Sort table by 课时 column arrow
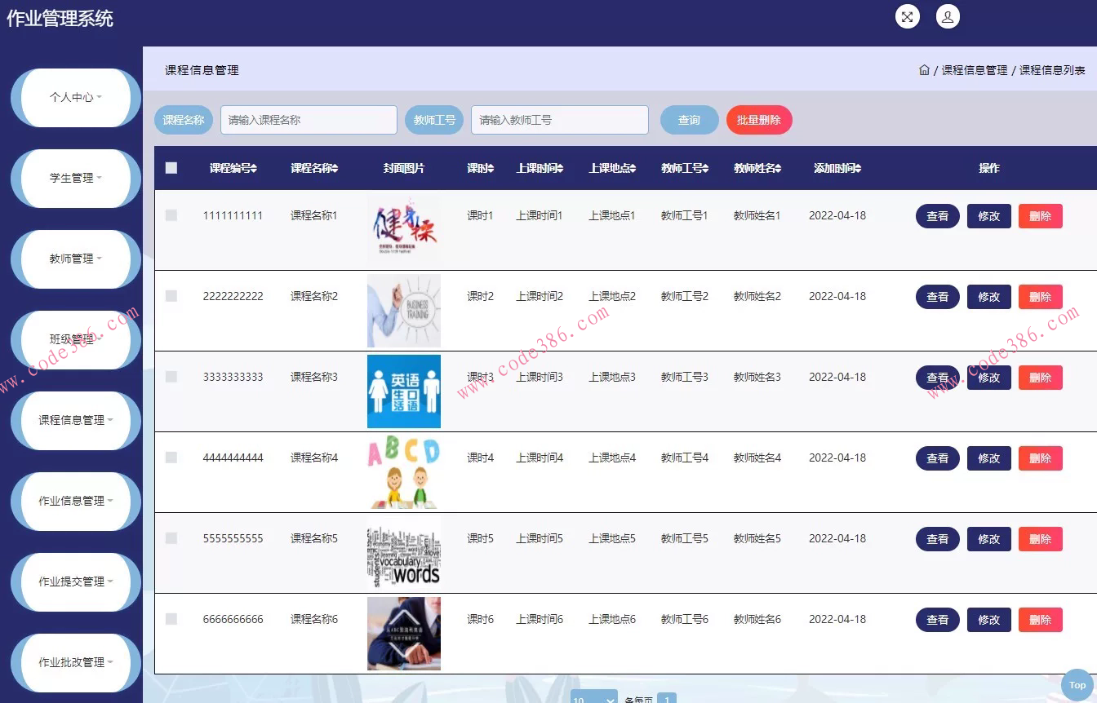The height and width of the screenshot is (703, 1097). 491,168
